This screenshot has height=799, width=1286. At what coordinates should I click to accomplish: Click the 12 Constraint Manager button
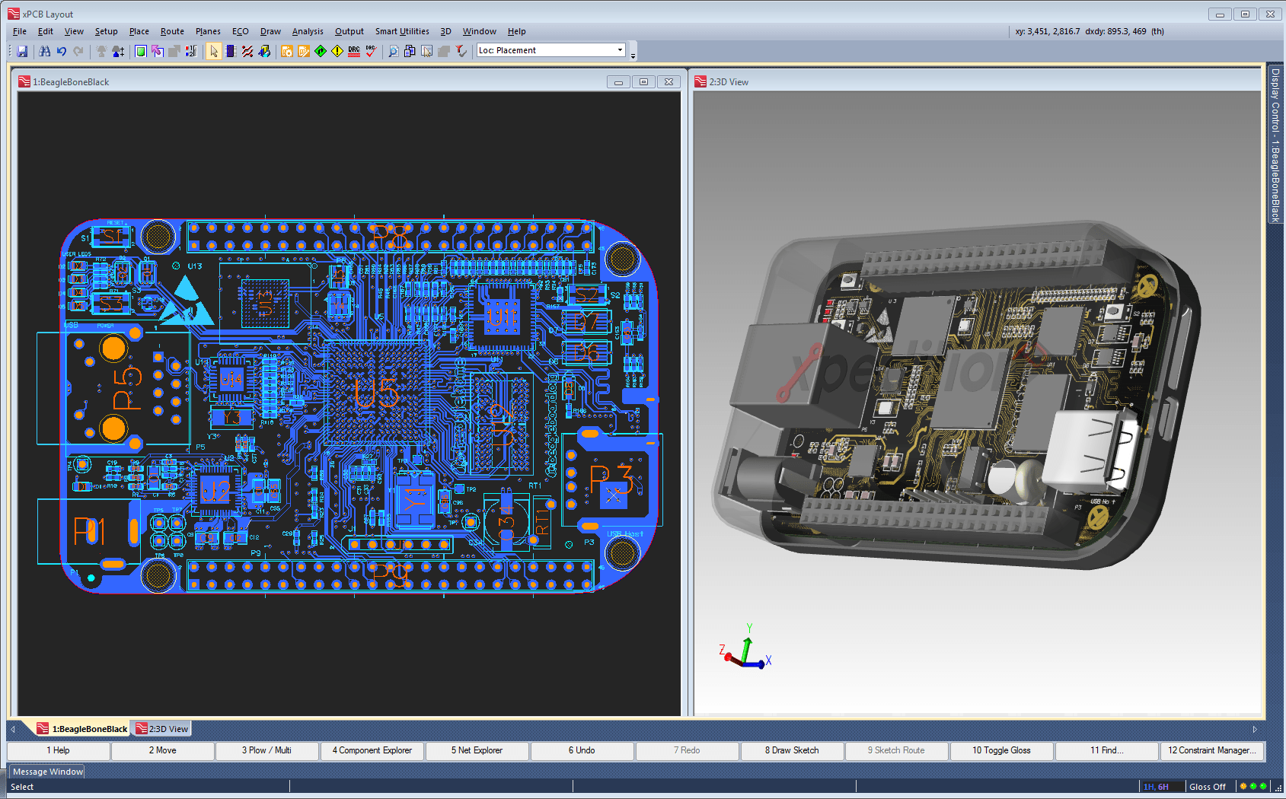(1211, 750)
